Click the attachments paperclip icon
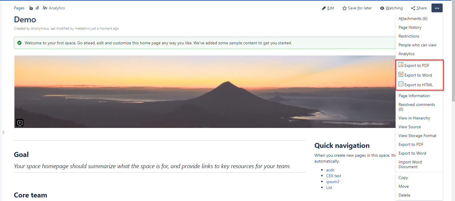The image size is (455, 201). click(37, 8)
